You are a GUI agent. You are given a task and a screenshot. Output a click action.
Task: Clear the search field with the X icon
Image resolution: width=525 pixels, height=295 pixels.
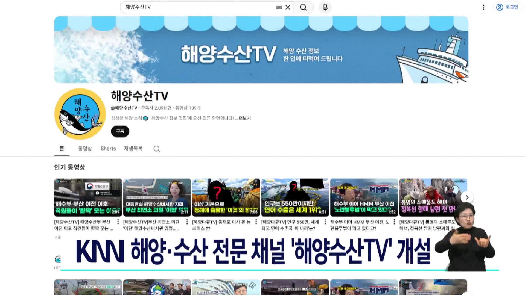coord(288,7)
